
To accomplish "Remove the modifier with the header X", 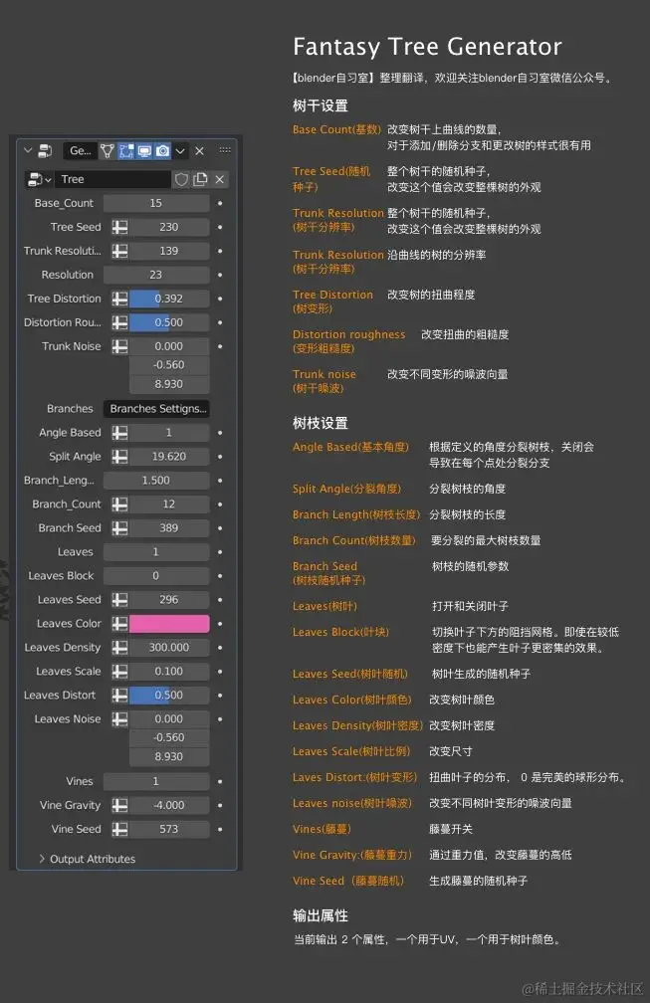I will point(200,151).
